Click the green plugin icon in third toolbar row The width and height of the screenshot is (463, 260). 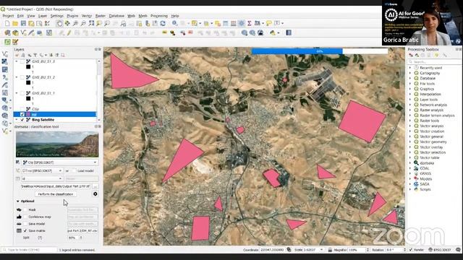(7, 42)
